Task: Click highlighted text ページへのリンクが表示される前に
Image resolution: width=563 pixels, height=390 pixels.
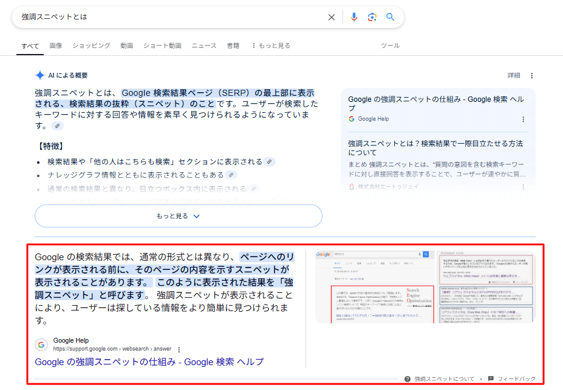Action: coord(165,263)
